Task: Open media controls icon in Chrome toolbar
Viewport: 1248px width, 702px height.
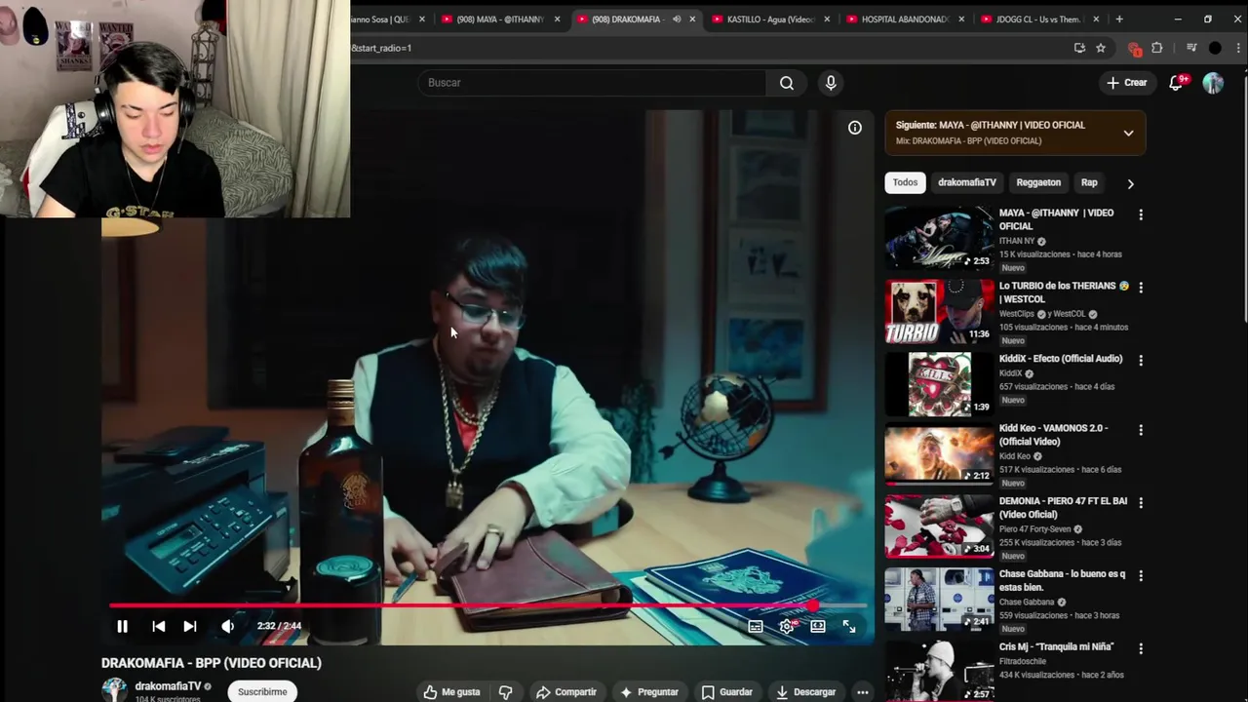Action: click(1191, 48)
